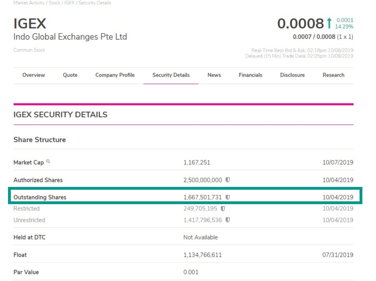
Task: Click the shield icon next to Outstanding Shares value
Action: tap(228, 197)
